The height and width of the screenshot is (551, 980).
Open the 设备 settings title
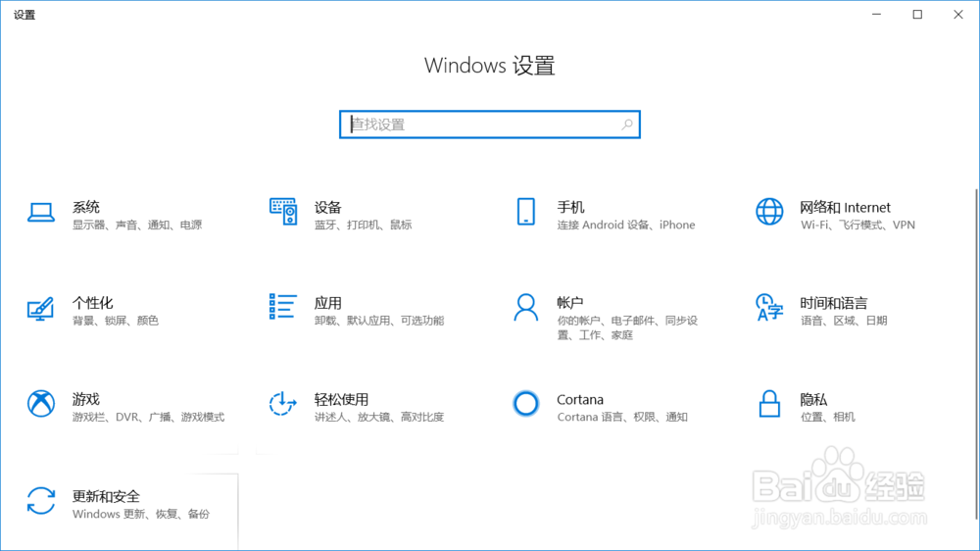click(328, 207)
